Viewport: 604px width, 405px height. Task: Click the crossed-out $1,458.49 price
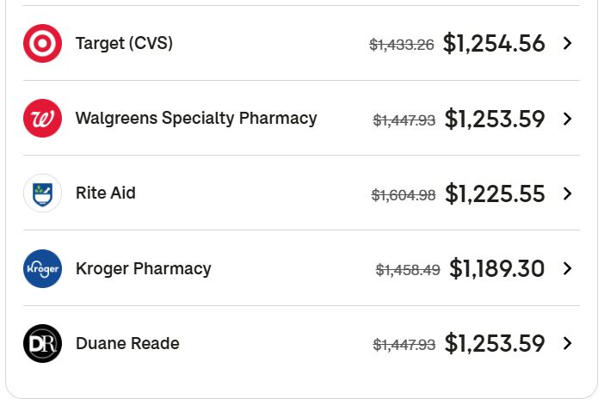click(x=408, y=270)
